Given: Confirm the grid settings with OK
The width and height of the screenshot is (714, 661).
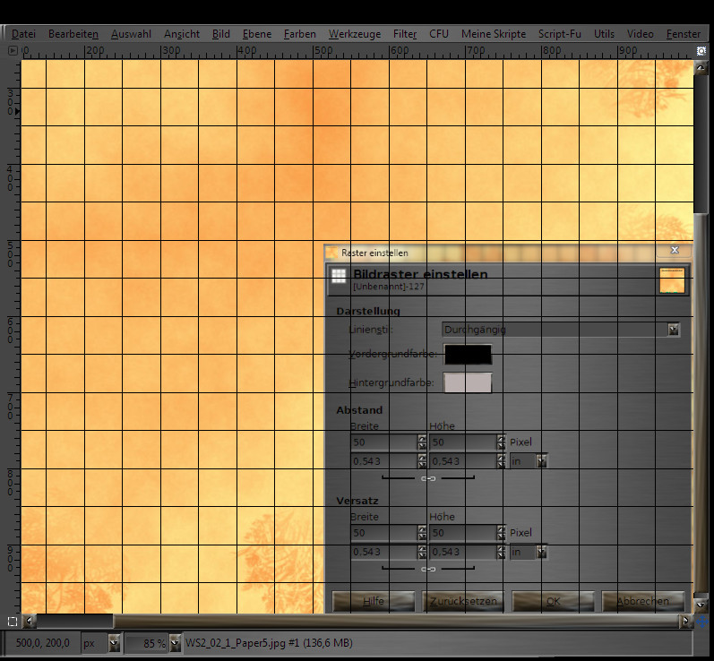Looking at the screenshot, I should [x=553, y=601].
